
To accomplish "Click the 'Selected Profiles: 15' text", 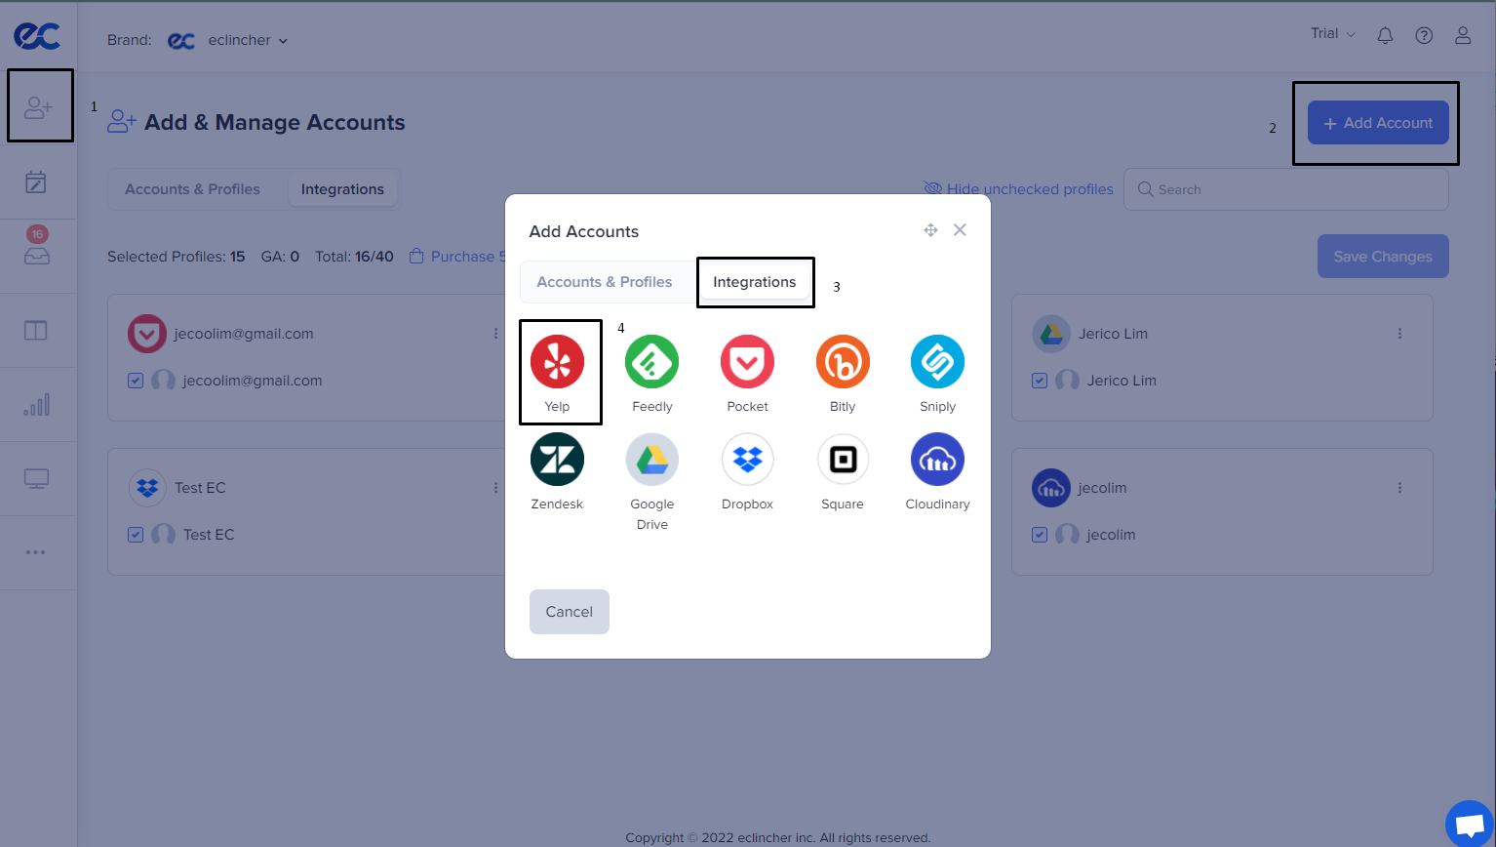I will coord(177,257).
